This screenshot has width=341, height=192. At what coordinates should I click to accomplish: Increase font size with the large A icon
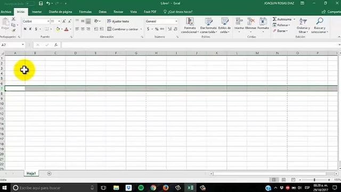click(64, 21)
